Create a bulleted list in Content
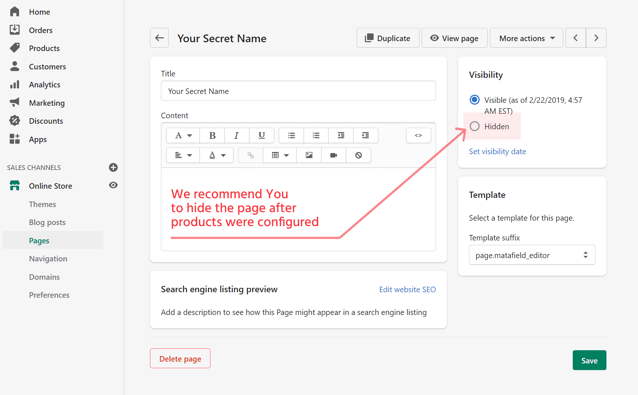Screen dimensions: 638x395 291,135
